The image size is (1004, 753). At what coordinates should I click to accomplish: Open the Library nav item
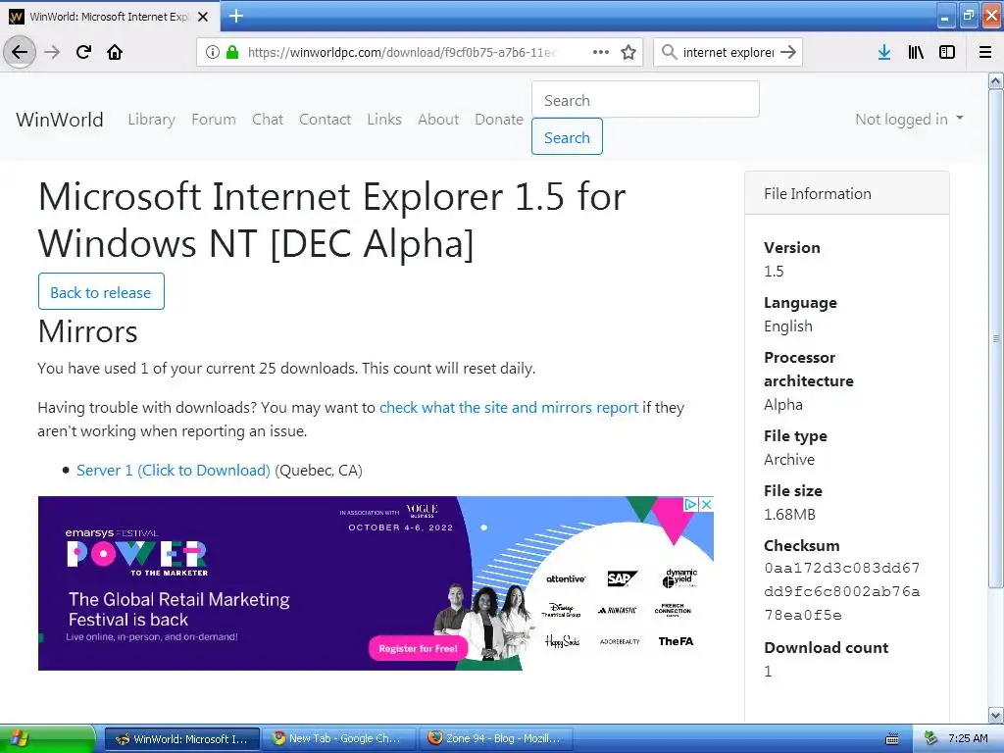coord(151,119)
